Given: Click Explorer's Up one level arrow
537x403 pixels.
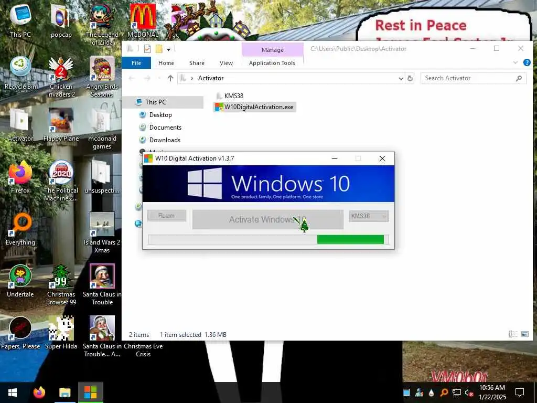Looking at the screenshot, I should [170, 78].
